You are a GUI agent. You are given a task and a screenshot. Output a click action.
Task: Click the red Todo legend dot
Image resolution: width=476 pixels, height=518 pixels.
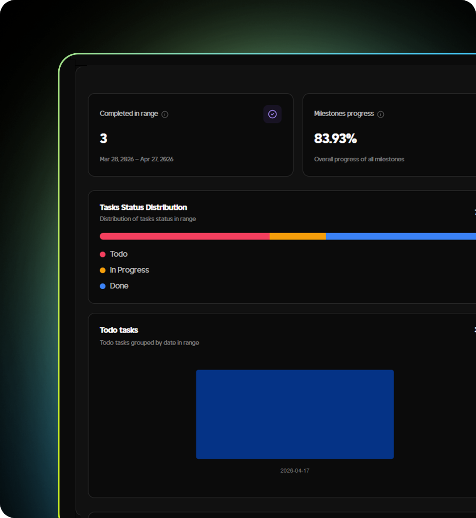click(x=103, y=254)
